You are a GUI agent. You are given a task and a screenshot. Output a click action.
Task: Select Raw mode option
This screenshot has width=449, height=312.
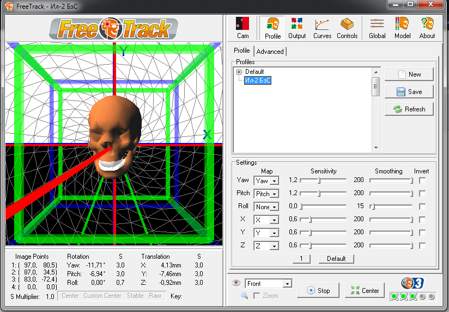click(155, 296)
